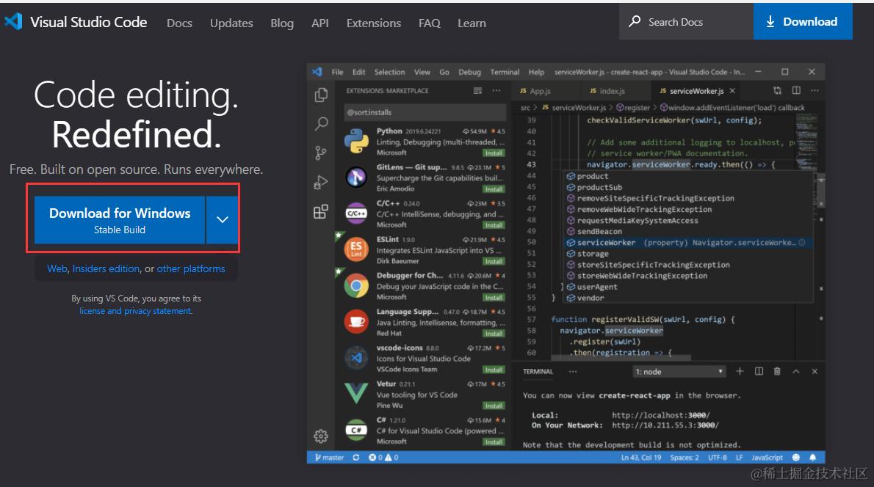
Task: Click the split editor icon in the tab bar
Action: 797,90
